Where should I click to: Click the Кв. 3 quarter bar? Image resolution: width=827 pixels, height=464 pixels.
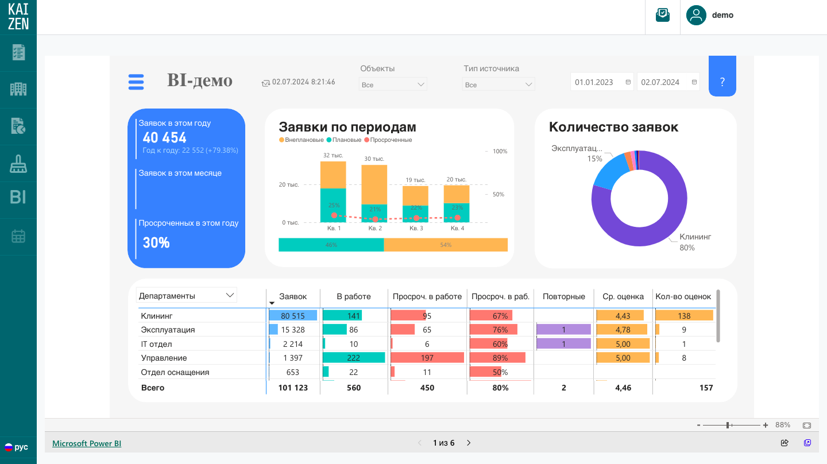[415, 204]
